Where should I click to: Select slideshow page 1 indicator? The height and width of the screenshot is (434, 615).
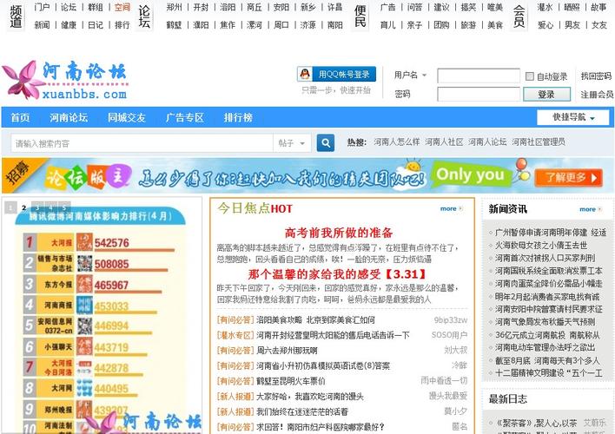click(10, 207)
